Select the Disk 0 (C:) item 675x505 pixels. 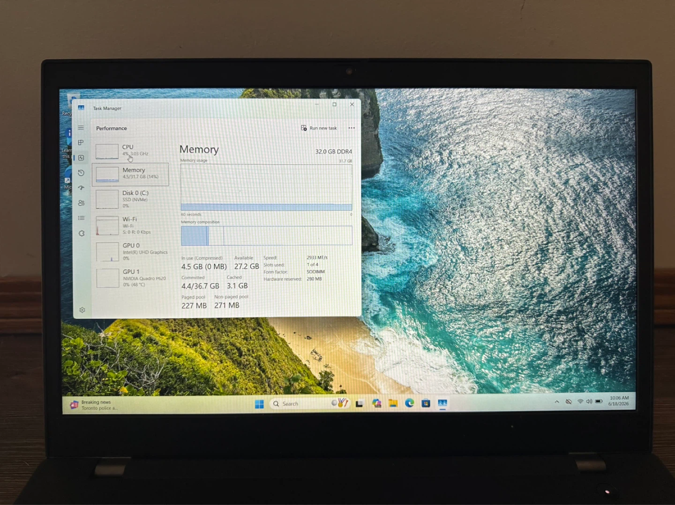(131, 199)
